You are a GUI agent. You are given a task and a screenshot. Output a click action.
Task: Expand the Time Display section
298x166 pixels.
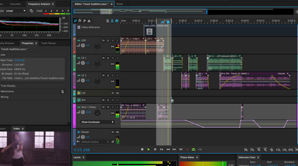click(8, 86)
